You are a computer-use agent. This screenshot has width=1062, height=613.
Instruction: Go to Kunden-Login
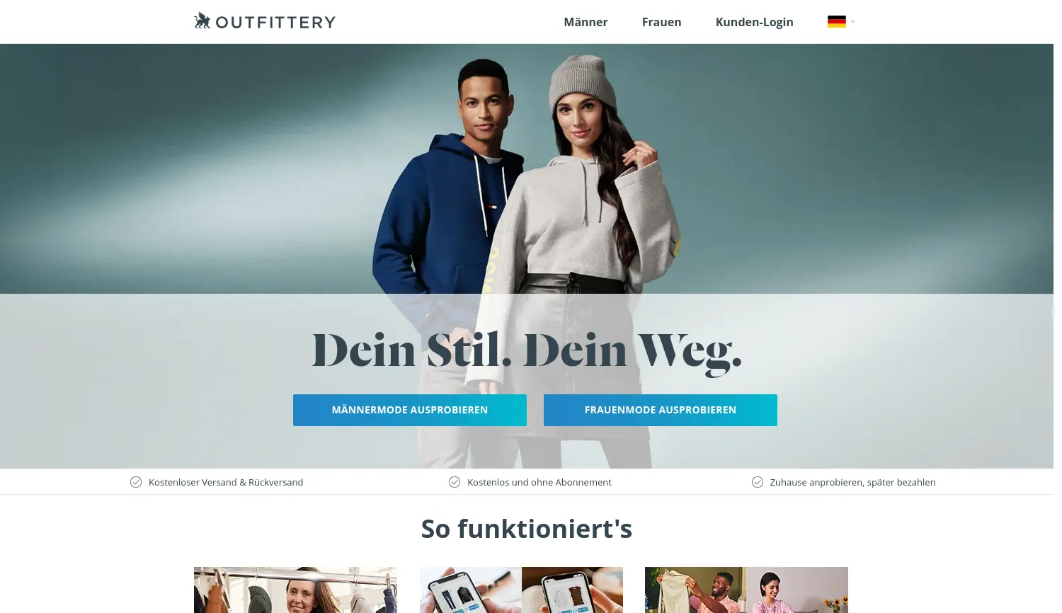[754, 22]
